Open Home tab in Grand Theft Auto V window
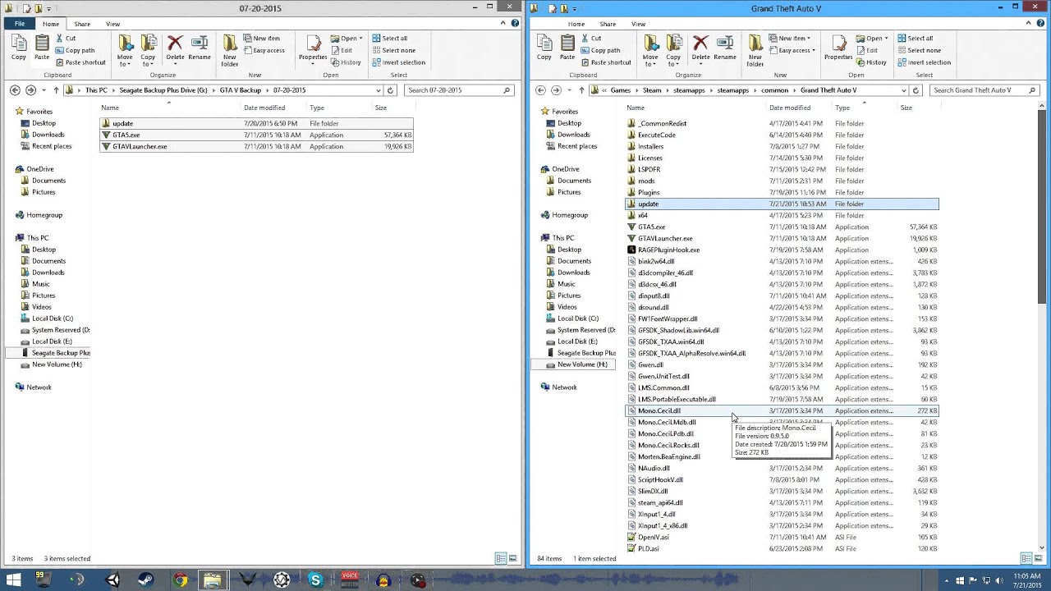 [576, 24]
